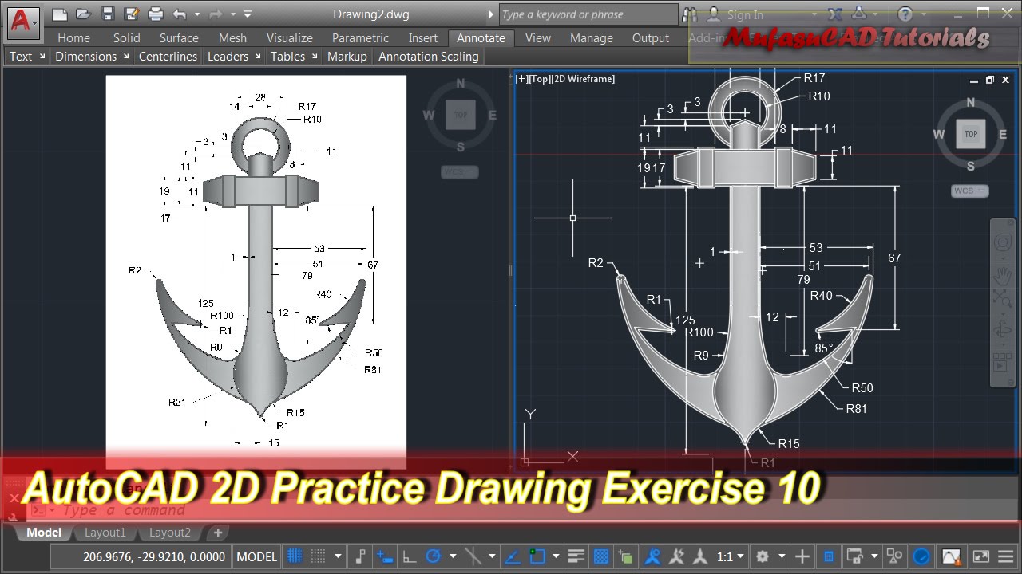
Task: Click the TOP face of the right ViewCube
Action: [x=970, y=134]
